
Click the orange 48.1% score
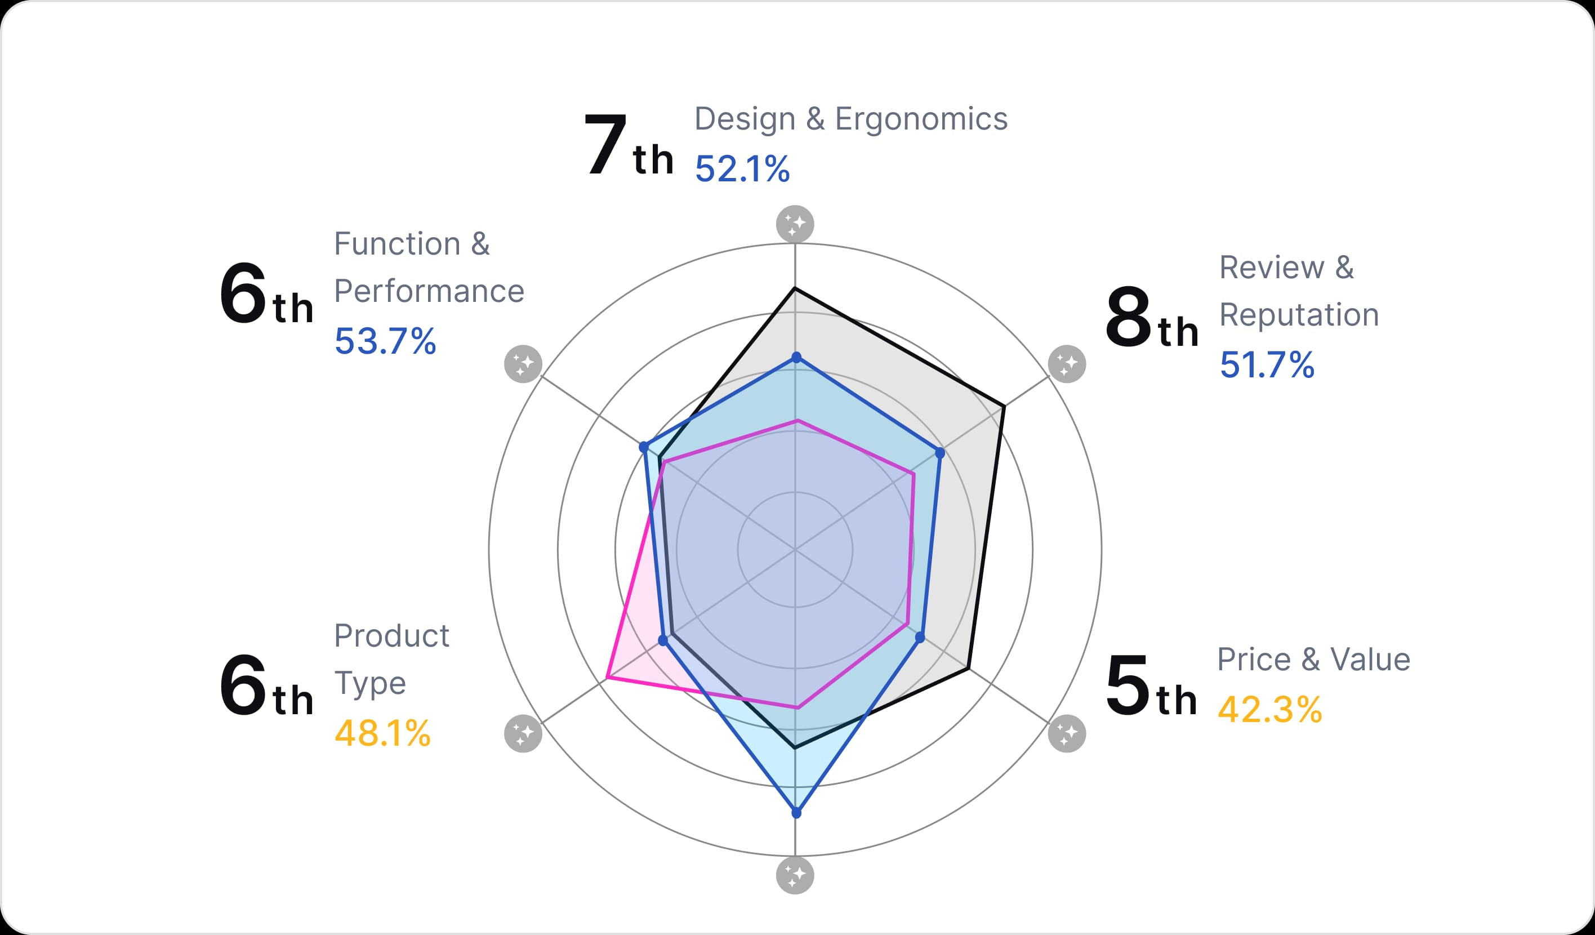(382, 734)
